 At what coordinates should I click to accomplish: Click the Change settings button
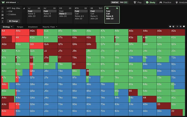point(13,21)
